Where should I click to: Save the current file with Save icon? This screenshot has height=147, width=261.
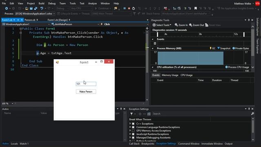[x=31, y=8]
